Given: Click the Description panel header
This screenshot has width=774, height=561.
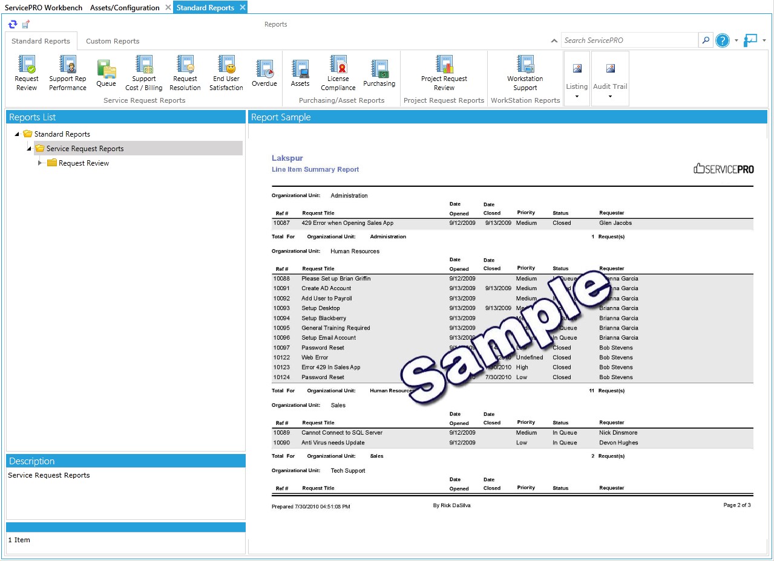Looking at the screenshot, I should click(126, 461).
